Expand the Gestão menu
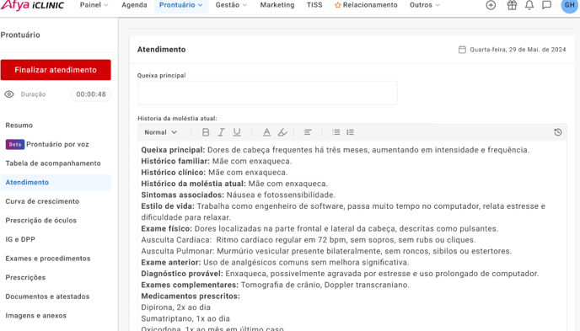 coord(231,5)
